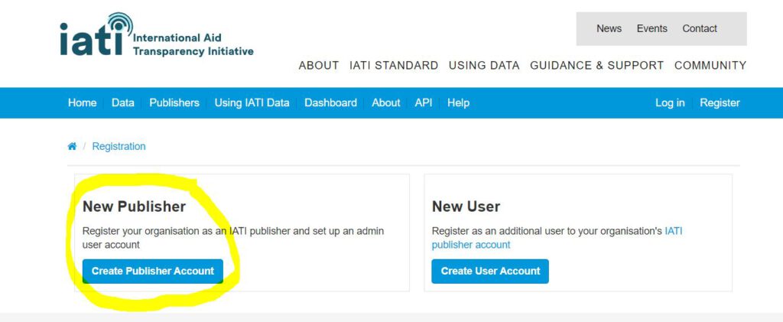Open Help in blue navbar
The image size is (783, 322).
[459, 102]
